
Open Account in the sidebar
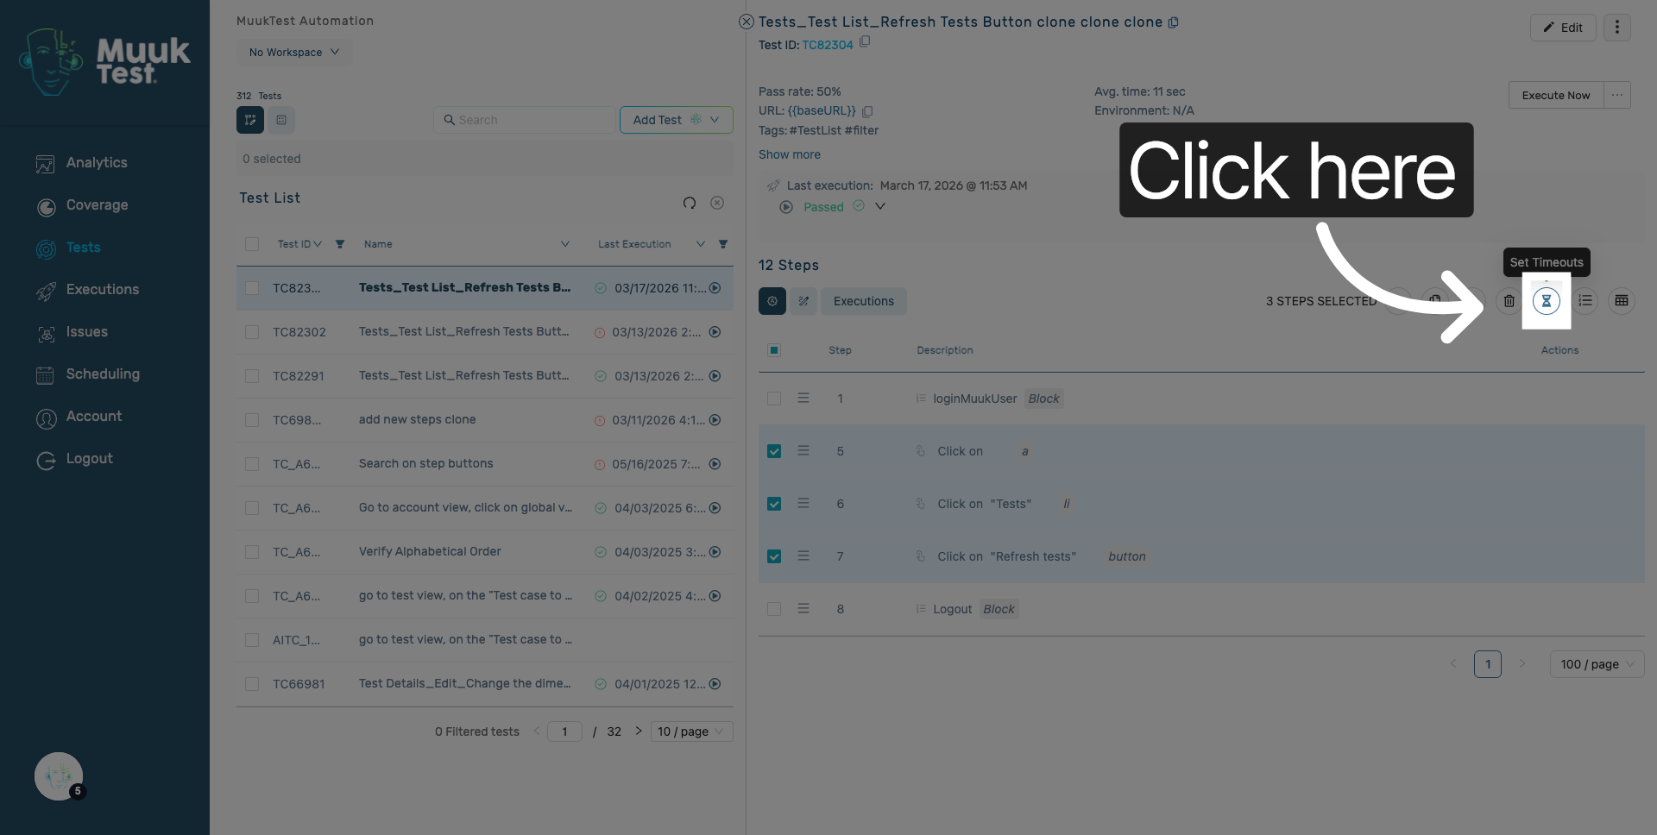[93, 417]
